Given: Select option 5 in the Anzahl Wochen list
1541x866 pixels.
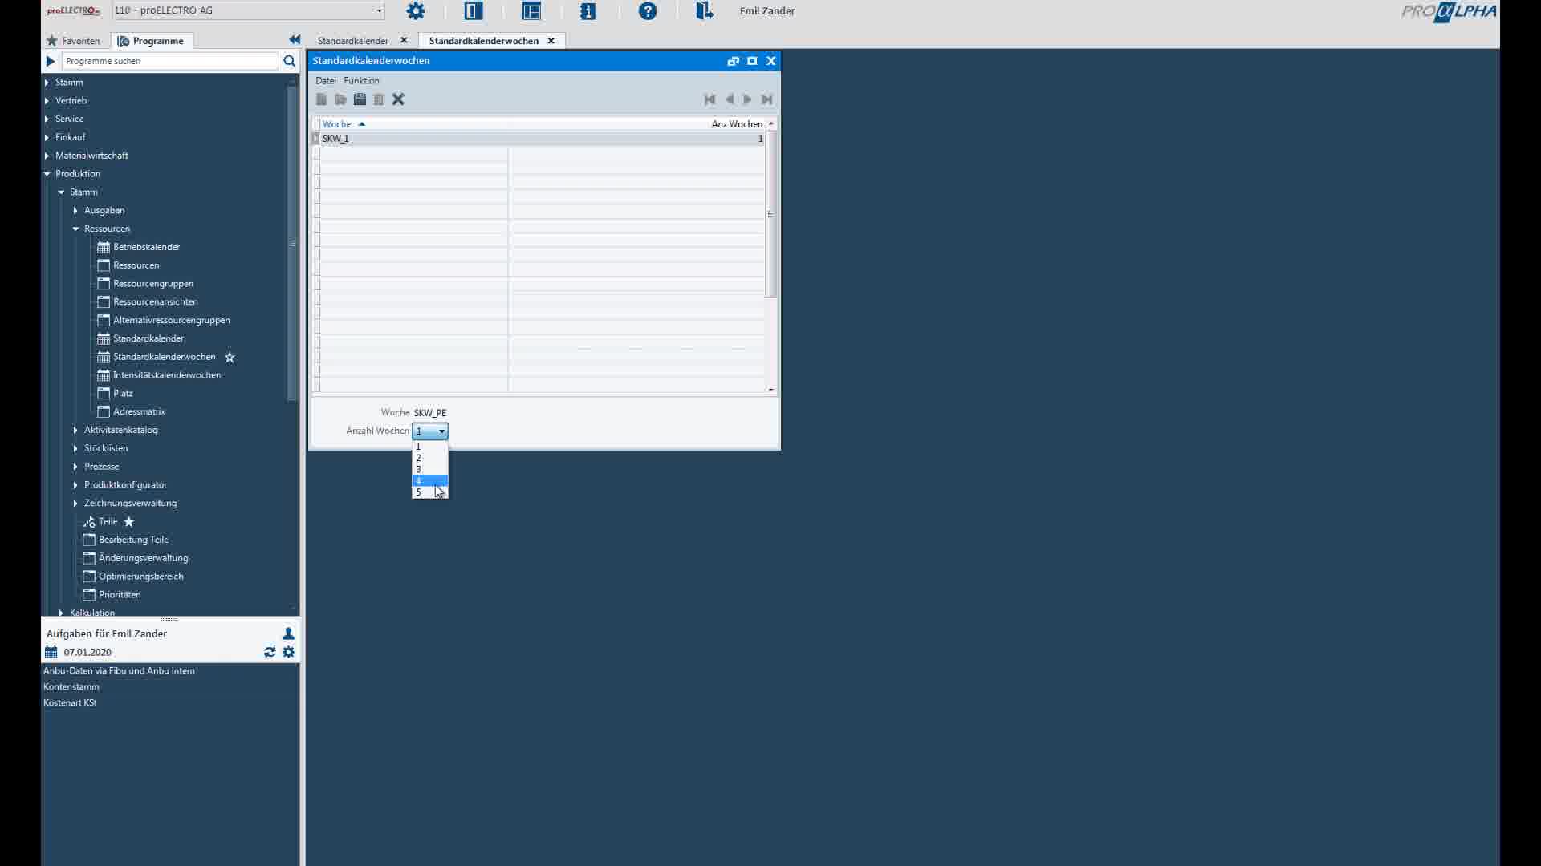Looking at the screenshot, I should (x=430, y=492).
